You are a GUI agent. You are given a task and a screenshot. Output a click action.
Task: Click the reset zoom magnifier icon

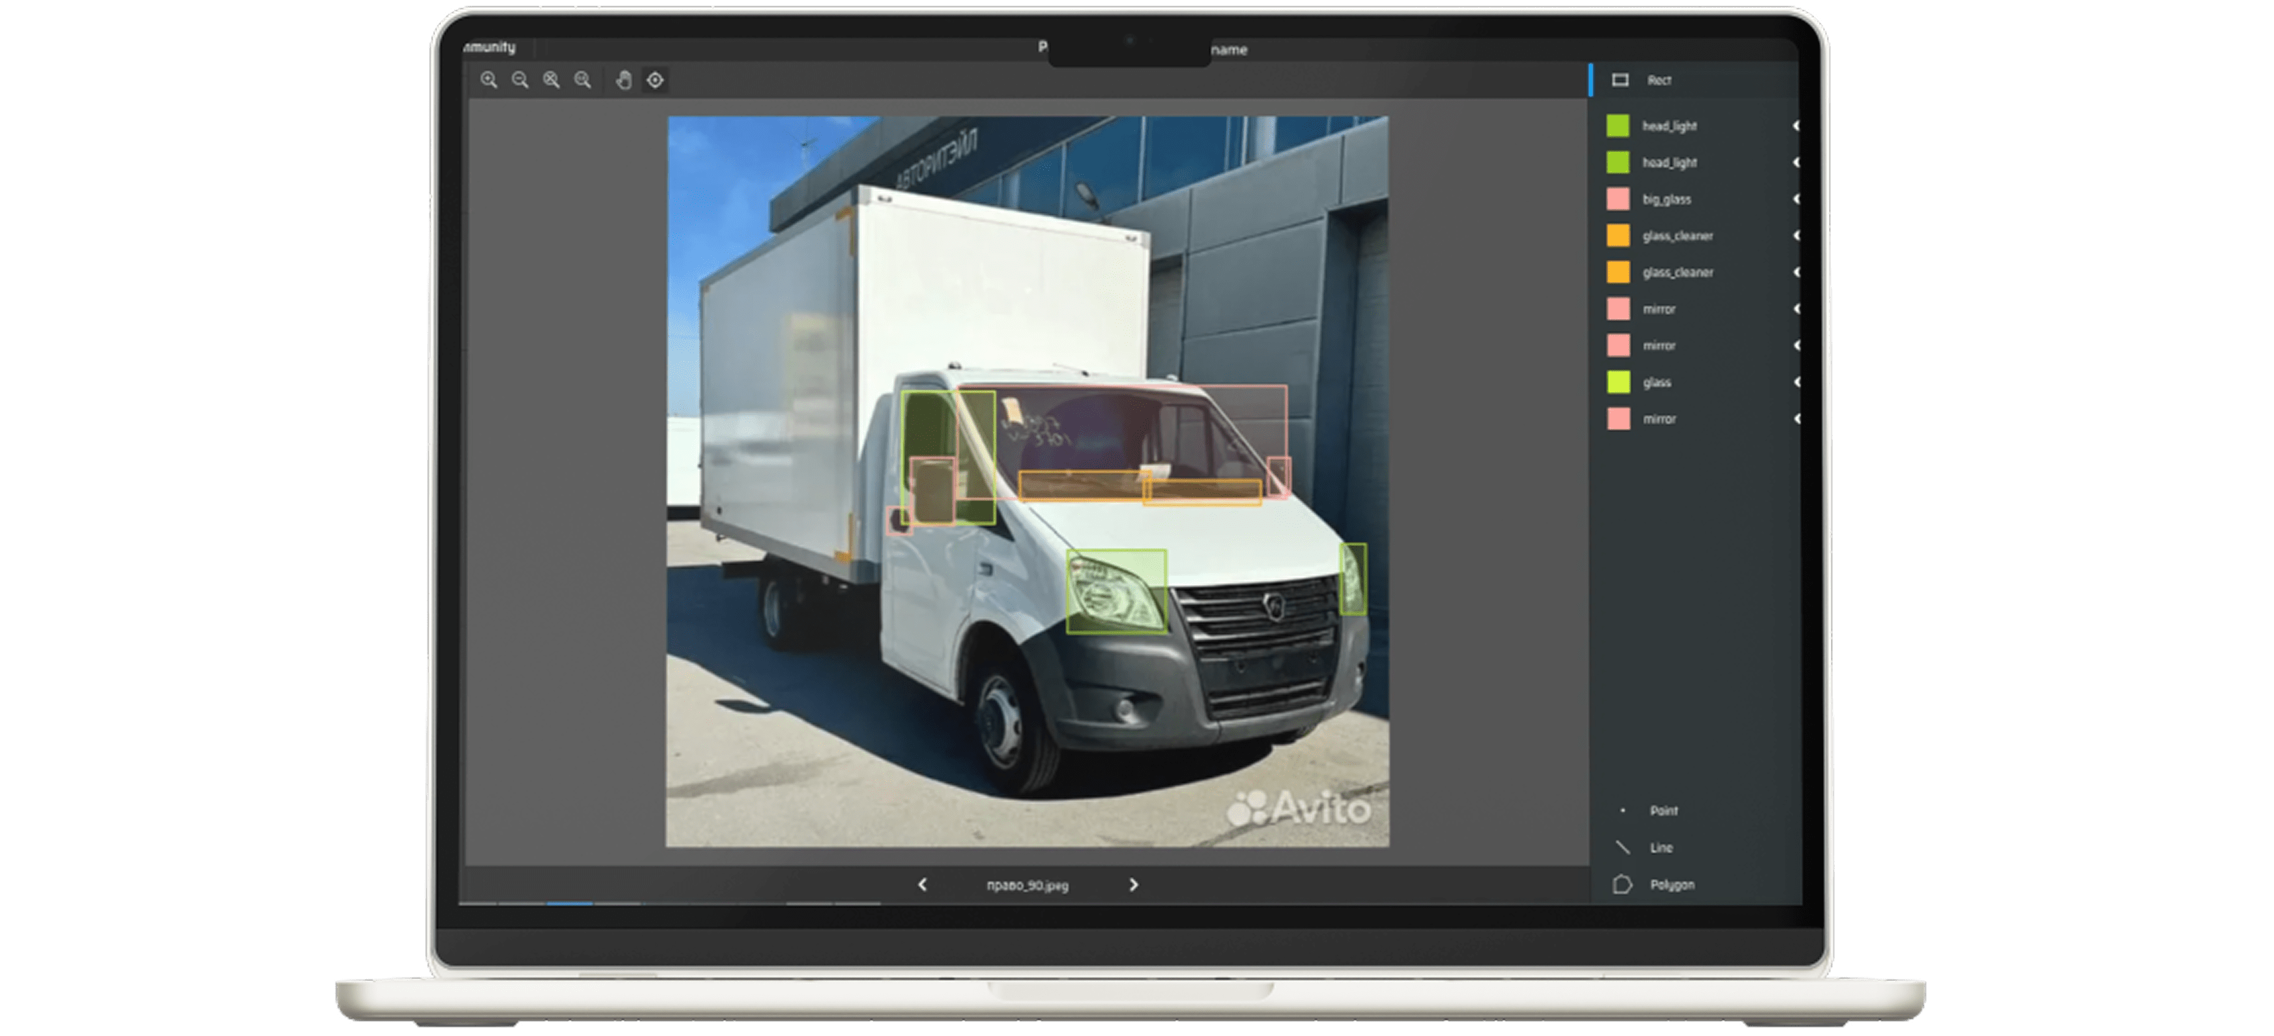551,80
